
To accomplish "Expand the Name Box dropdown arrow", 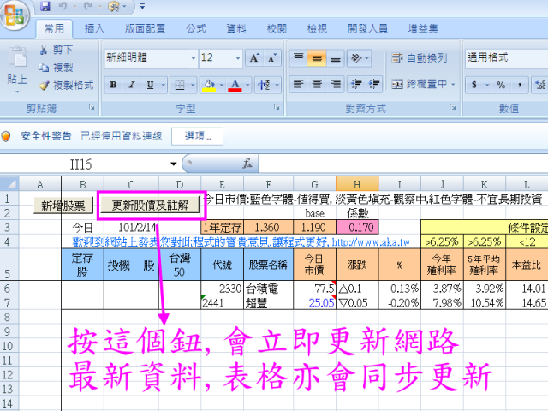I will point(173,164).
